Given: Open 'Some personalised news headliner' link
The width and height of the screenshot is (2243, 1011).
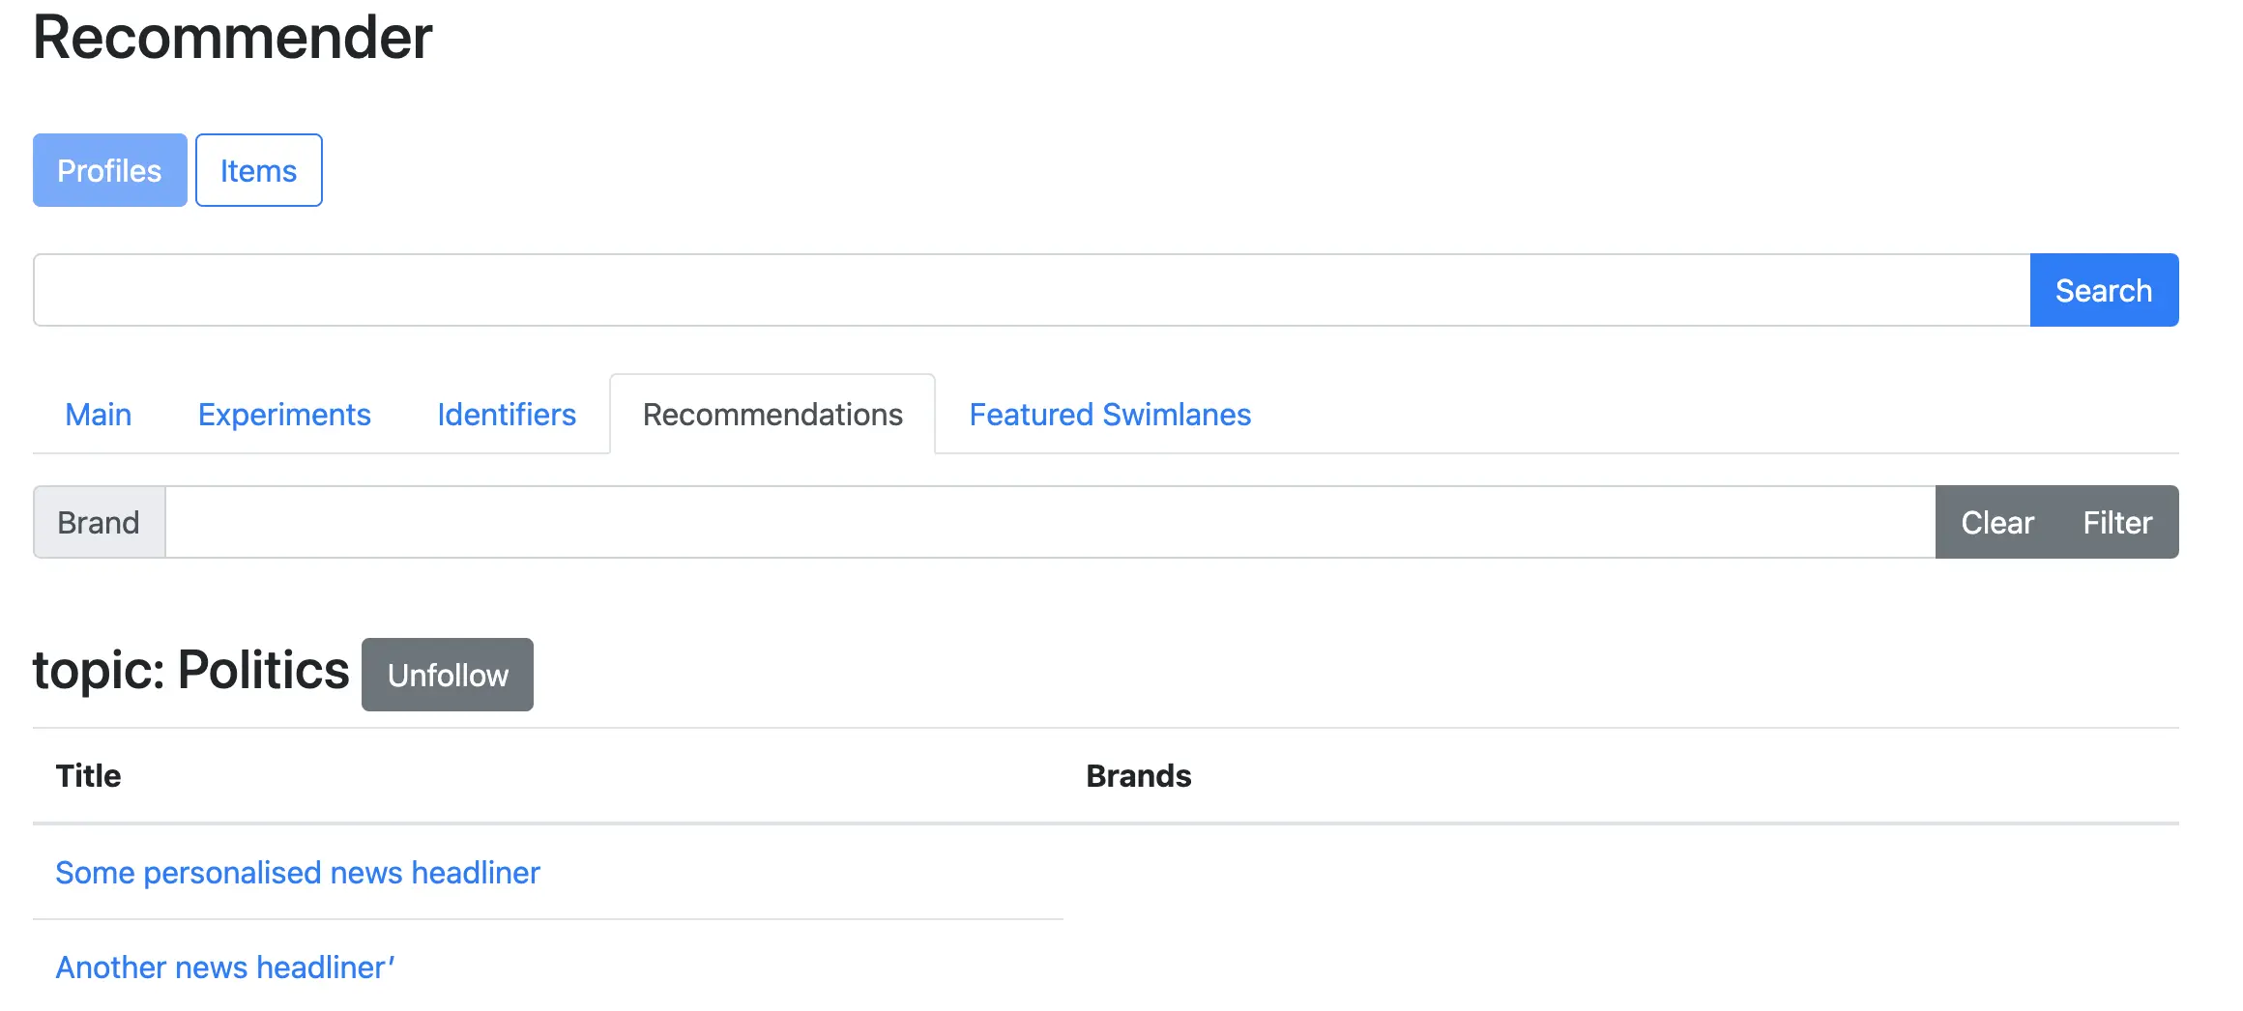Looking at the screenshot, I should coord(298,873).
